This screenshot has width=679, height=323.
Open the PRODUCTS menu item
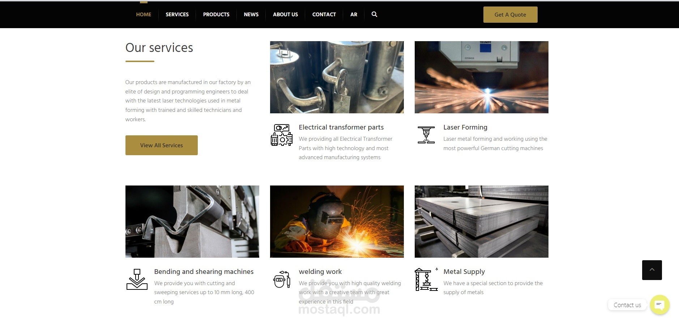pyautogui.click(x=216, y=14)
